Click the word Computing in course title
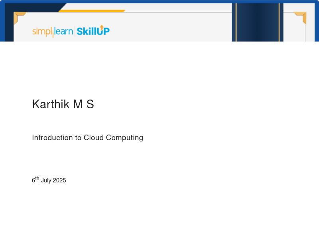Viewport: 319px width, 225px height. click(x=124, y=138)
